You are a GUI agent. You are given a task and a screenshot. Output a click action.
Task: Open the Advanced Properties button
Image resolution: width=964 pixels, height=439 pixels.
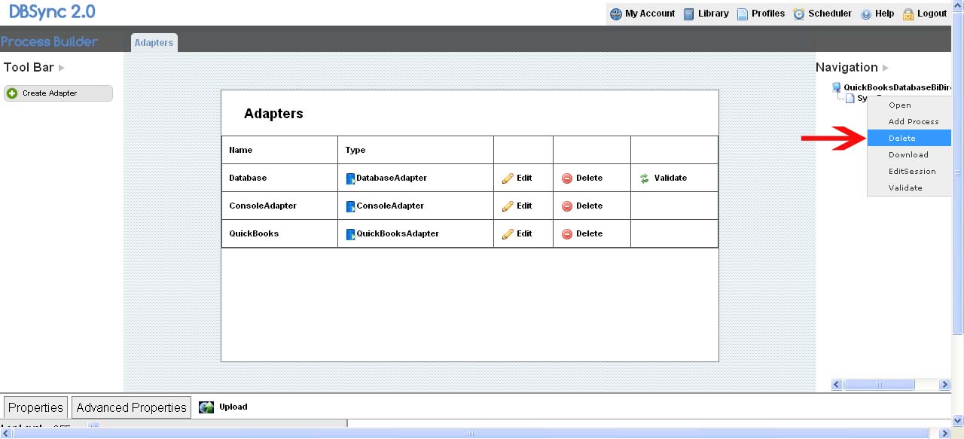131,407
